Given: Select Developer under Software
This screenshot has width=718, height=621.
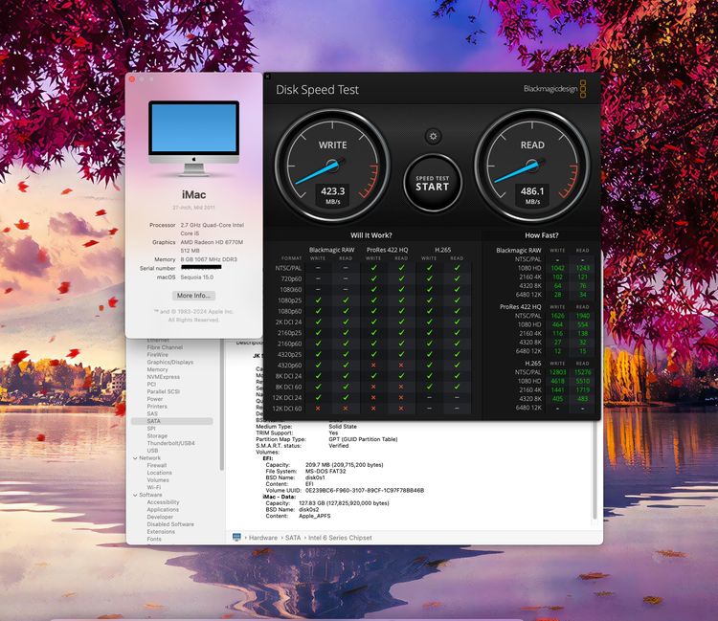Looking at the screenshot, I should pos(160,517).
